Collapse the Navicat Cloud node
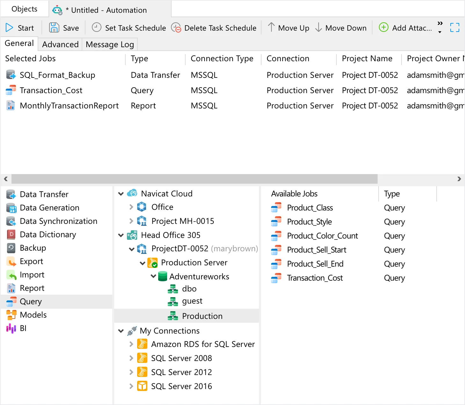The width and height of the screenshot is (465, 405). point(121,194)
